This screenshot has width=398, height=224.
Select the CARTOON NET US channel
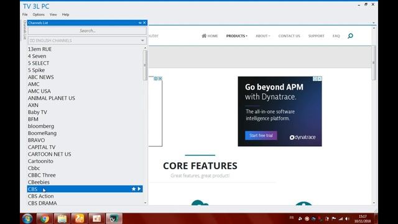(x=85, y=154)
